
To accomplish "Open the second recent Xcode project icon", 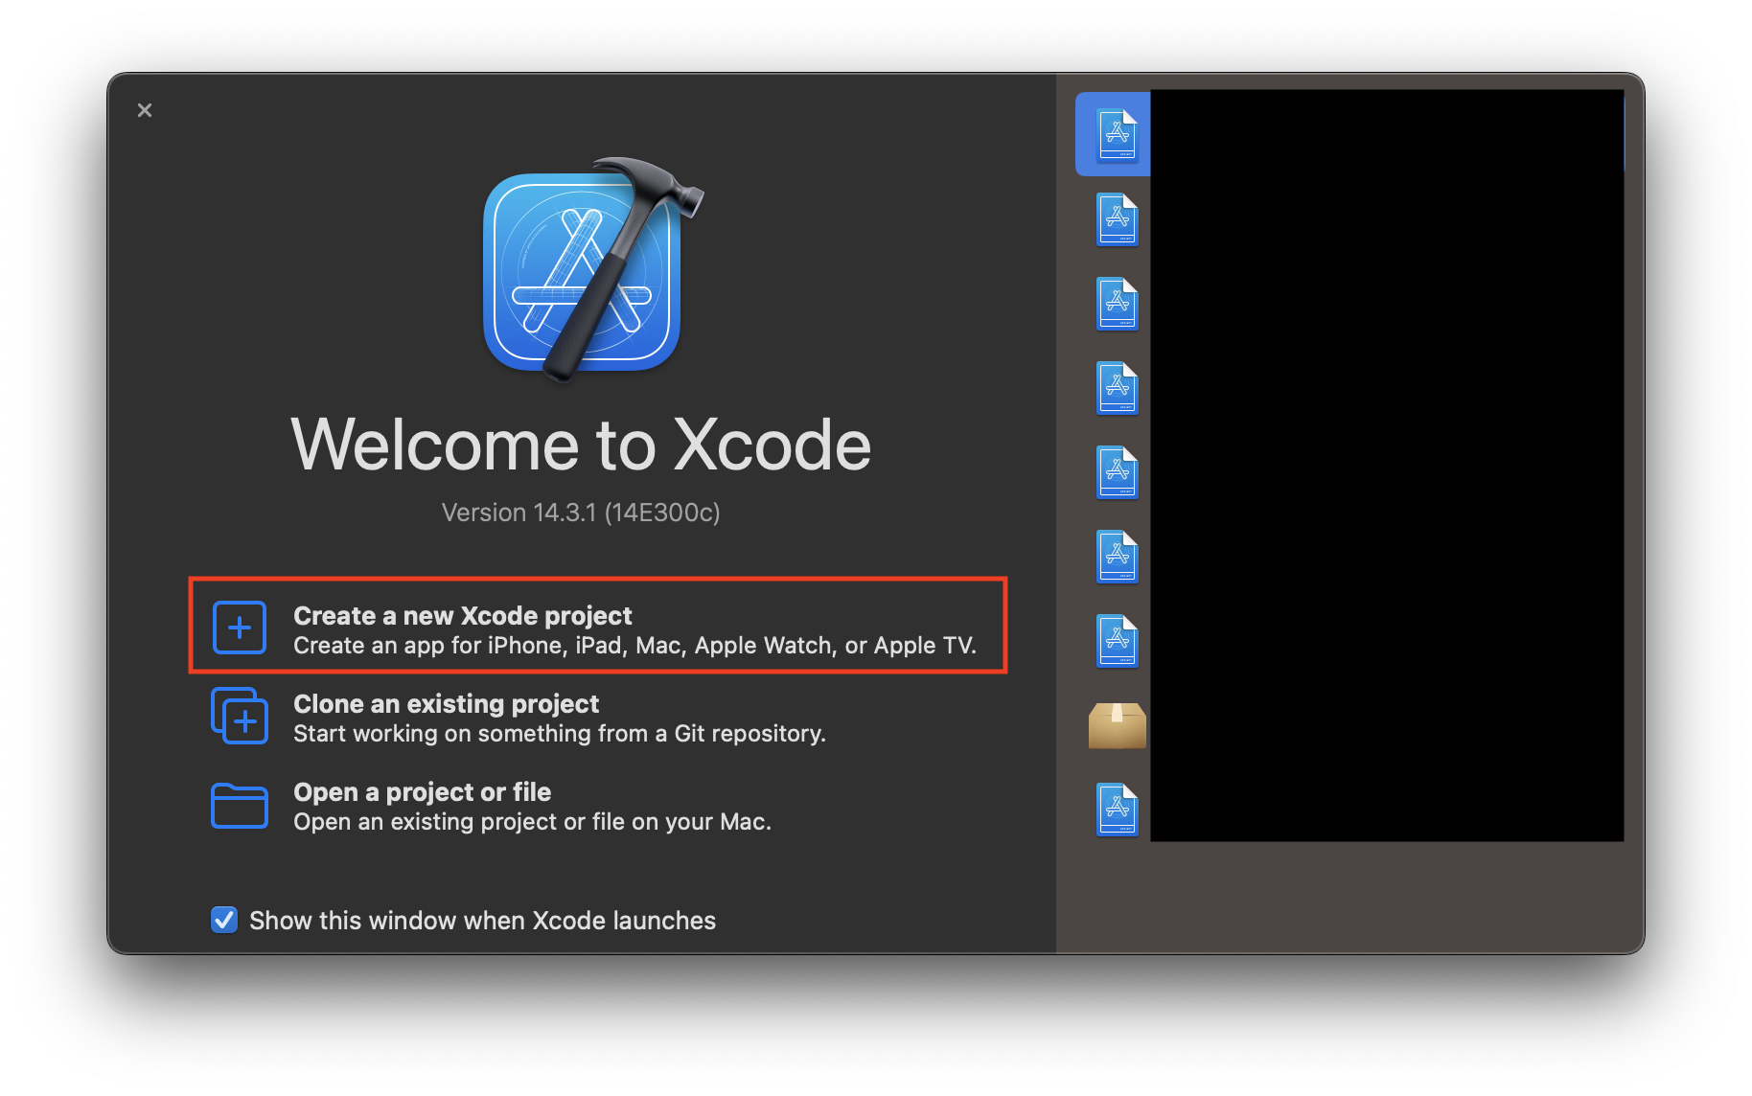I will click(x=1117, y=219).
